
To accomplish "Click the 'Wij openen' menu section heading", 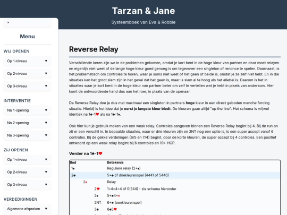I will coord(16,51).
